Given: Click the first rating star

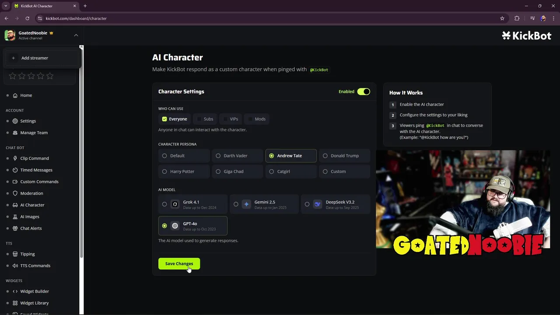Looking at the screenshot, I should [12, 76].
